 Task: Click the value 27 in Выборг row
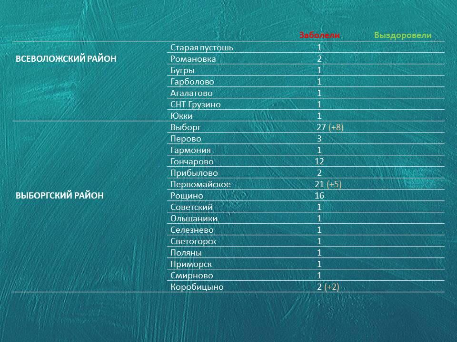(321, 127)
